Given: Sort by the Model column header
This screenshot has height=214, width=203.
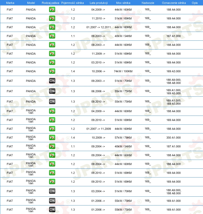Looking at the screenshot, I should coord(31,3).
